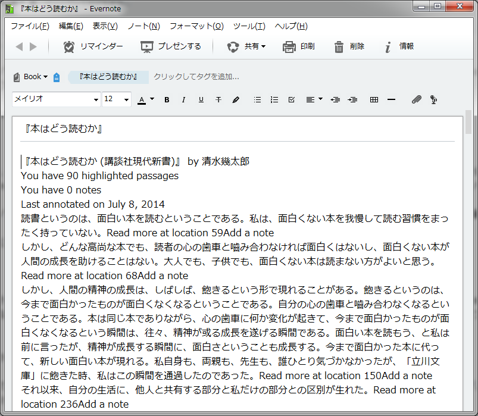
Task: Expand the text alignment dropdown arrow
Action: 320,99
